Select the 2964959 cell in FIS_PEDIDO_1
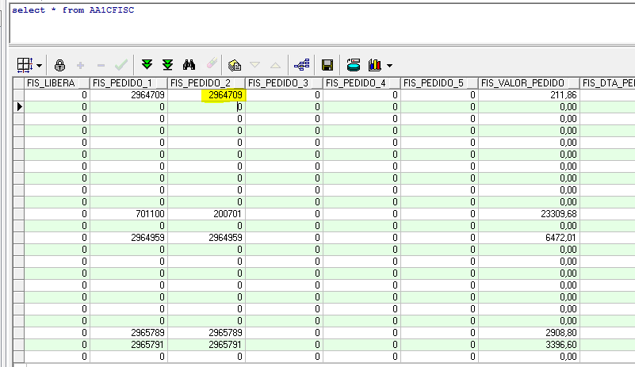The width and height of the screenshot is (635, 367). 128,238
